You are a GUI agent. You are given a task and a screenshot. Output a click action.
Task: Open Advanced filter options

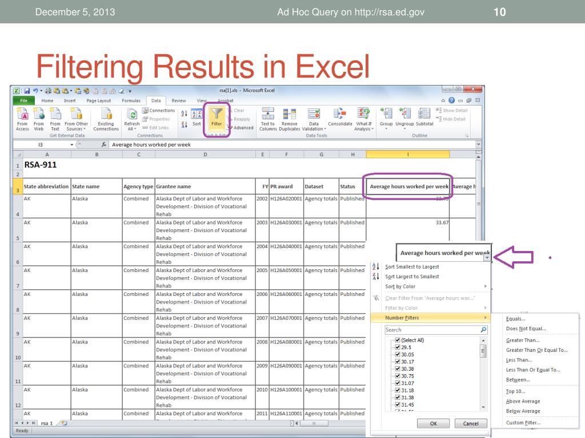pyautogui.click(x=241, y=128)
